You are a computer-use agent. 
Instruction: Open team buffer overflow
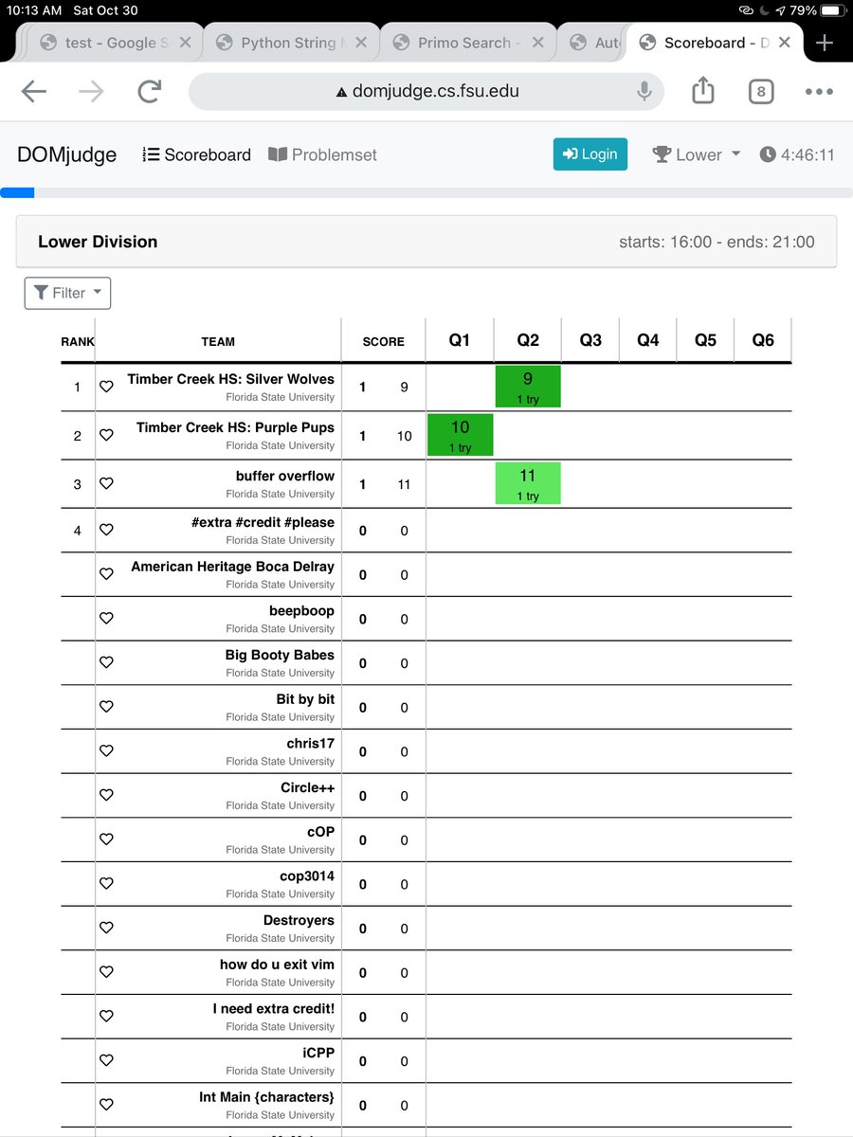point(285,476)
